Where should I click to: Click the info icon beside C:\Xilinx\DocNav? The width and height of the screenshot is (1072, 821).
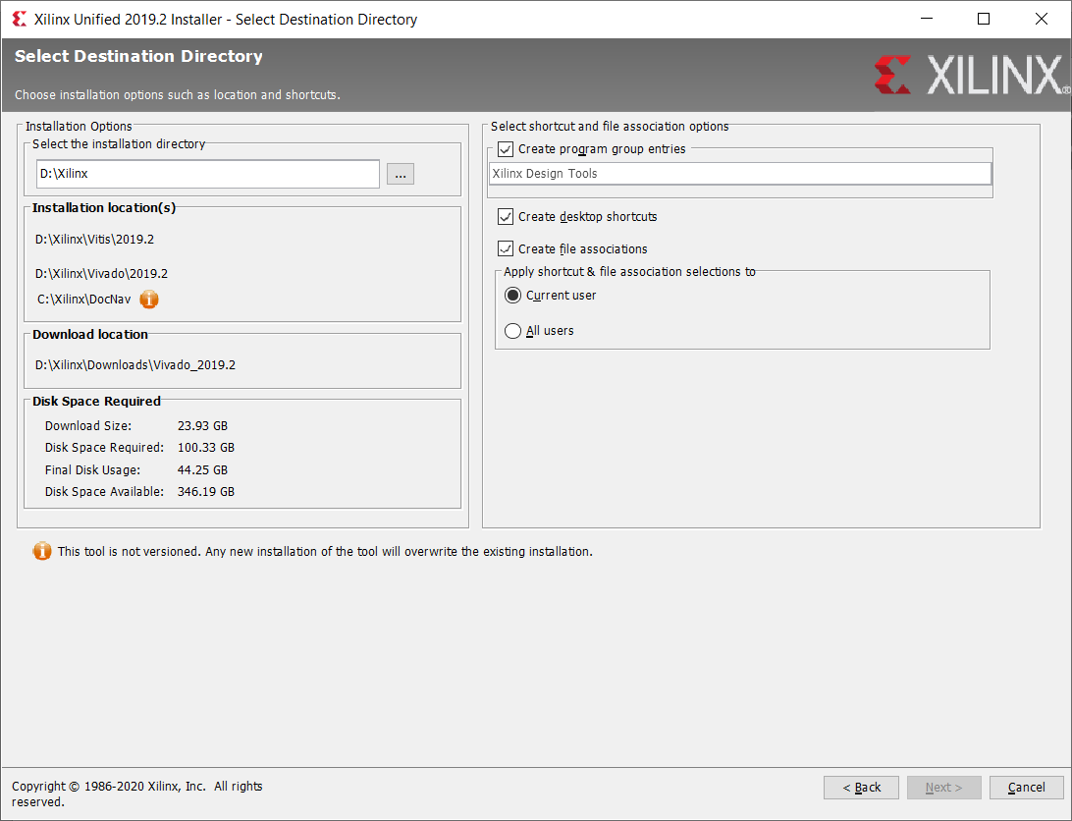pos(149,300)
